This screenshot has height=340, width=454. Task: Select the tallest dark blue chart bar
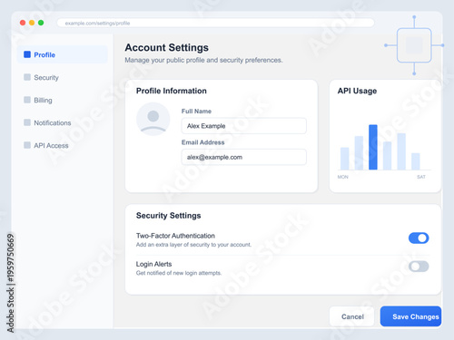pyautogui.click(x=373, y=147)
